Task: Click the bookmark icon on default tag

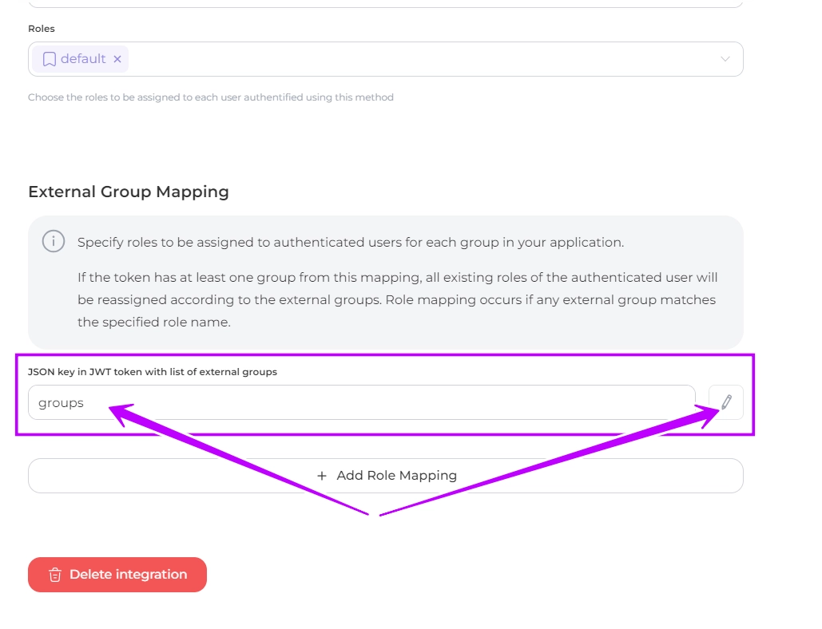Action: pyautogui.click(x=50, y=59)
